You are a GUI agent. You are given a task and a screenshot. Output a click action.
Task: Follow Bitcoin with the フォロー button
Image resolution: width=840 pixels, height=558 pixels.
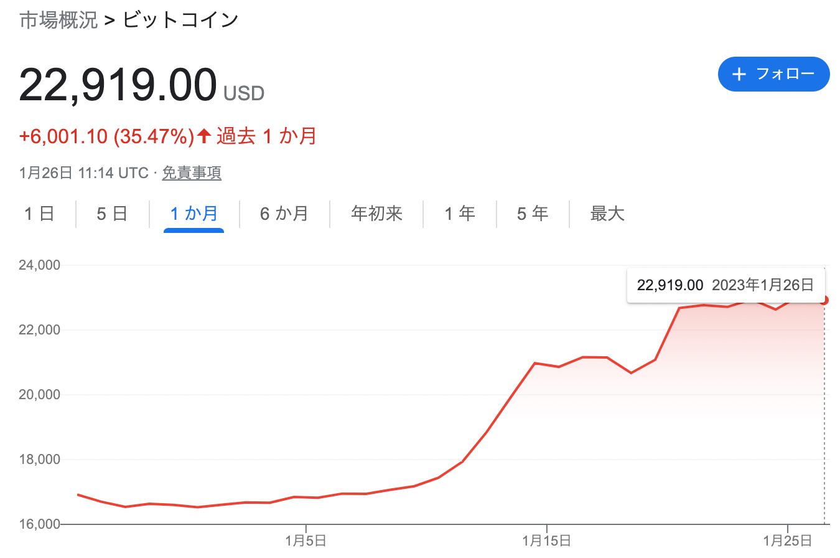pos(773,74)
